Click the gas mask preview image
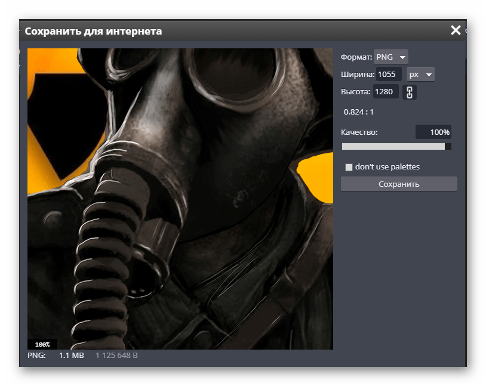This screenshot has width=486, height=386. [180, 199]
